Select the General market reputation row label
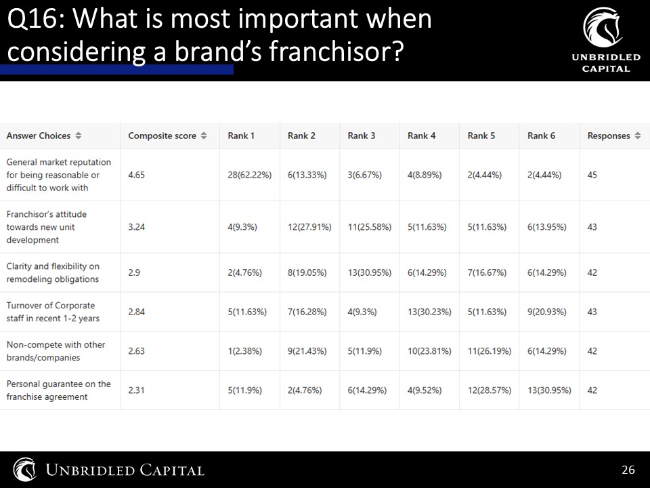The image size is (650, 488). (58, 175)
